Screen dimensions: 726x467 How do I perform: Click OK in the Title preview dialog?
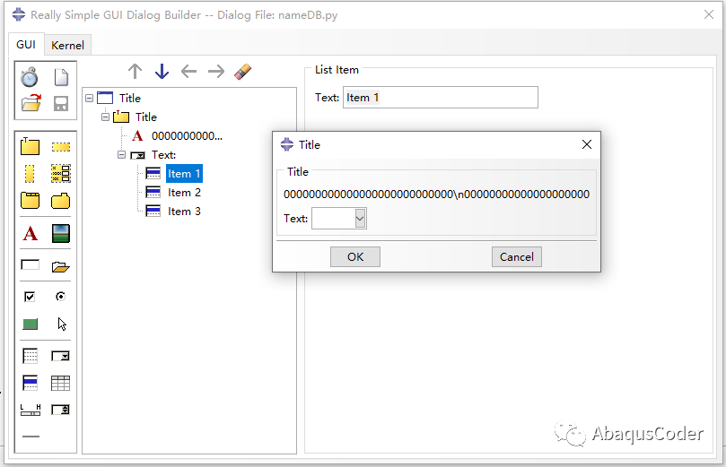coord(355,256)
